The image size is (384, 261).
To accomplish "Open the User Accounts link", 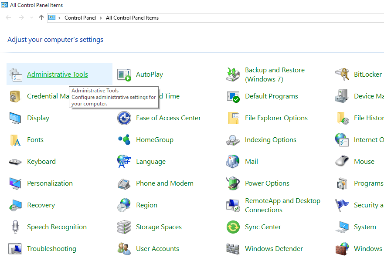I will [157, 249].
